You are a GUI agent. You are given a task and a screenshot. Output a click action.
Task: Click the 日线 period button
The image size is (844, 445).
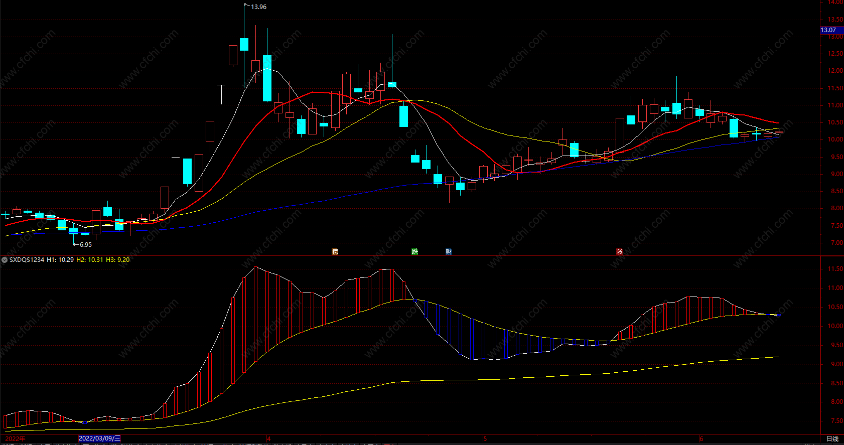(832, 439)
